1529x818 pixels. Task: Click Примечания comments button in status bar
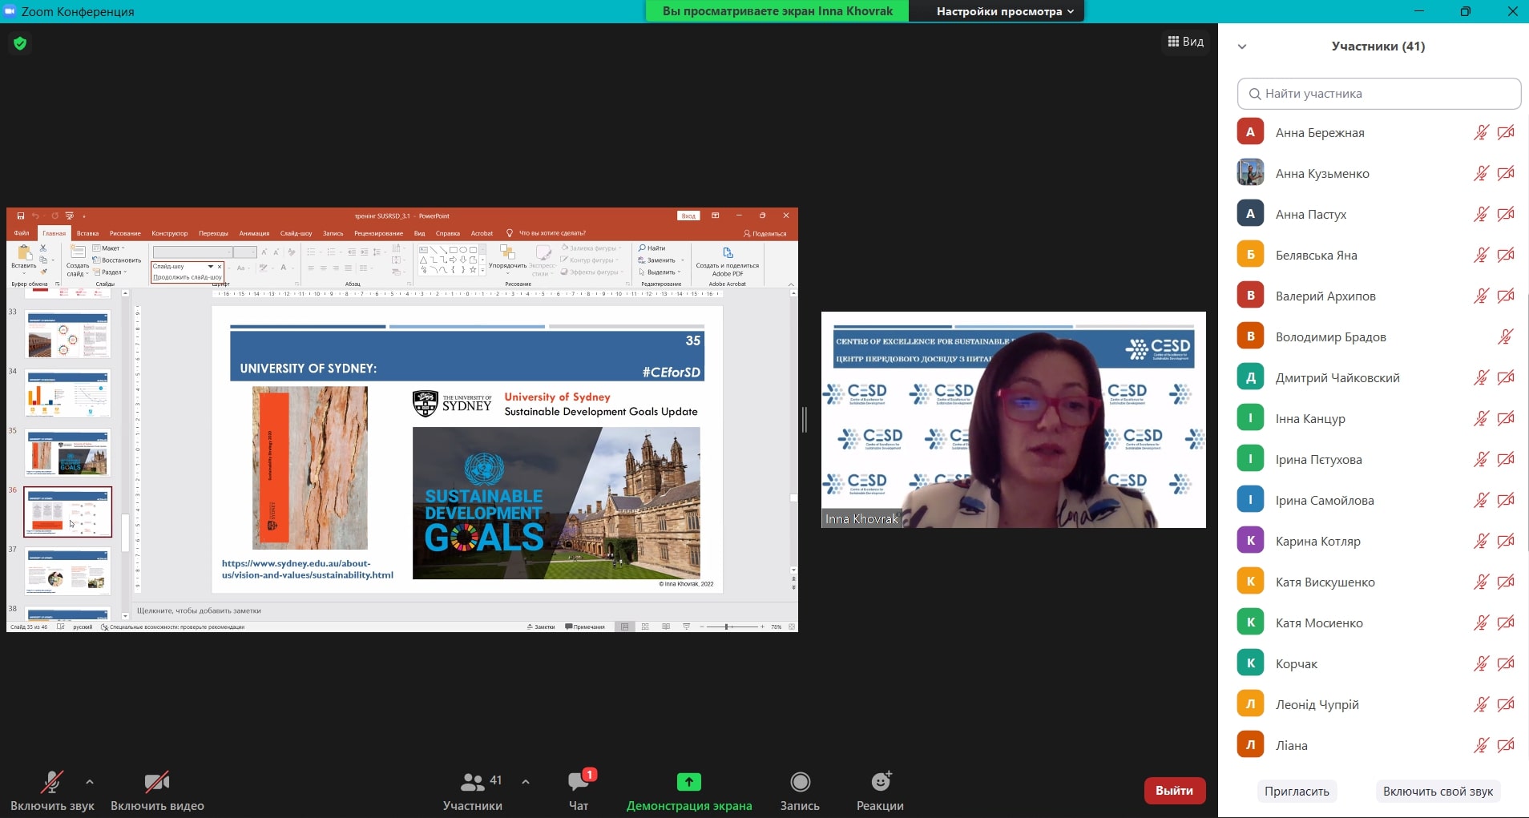[x=585, y=627]
